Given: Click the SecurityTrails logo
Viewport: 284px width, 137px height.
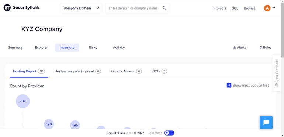Looking at the screenshot, I should click(x=21, y=8).
